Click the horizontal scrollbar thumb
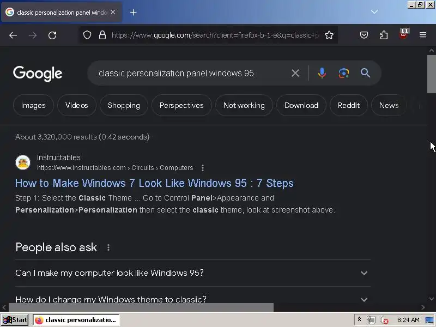The width and height of the screenshot is (436, 327). click(x=141, y=307)
